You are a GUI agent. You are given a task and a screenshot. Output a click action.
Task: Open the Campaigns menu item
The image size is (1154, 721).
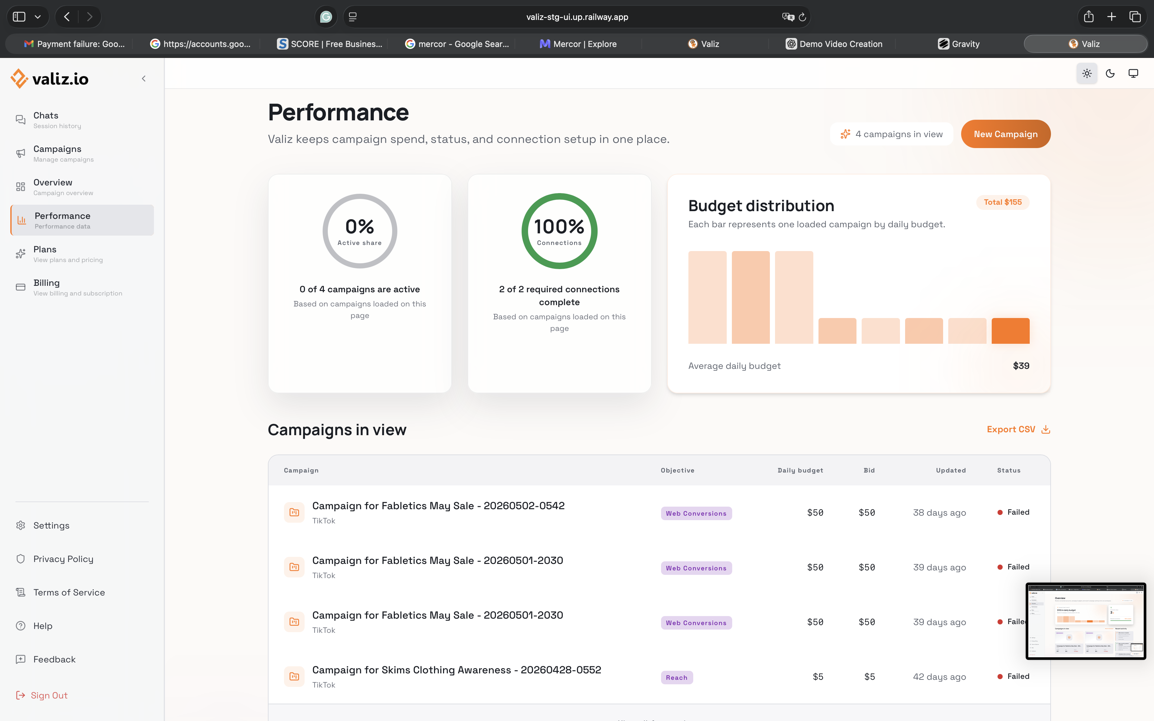pyautogui.click(x=82, y=154)
